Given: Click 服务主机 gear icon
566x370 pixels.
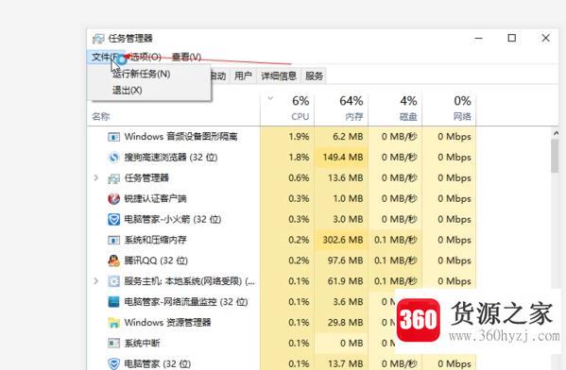Looking at the screenshot, I should point(113,281).
